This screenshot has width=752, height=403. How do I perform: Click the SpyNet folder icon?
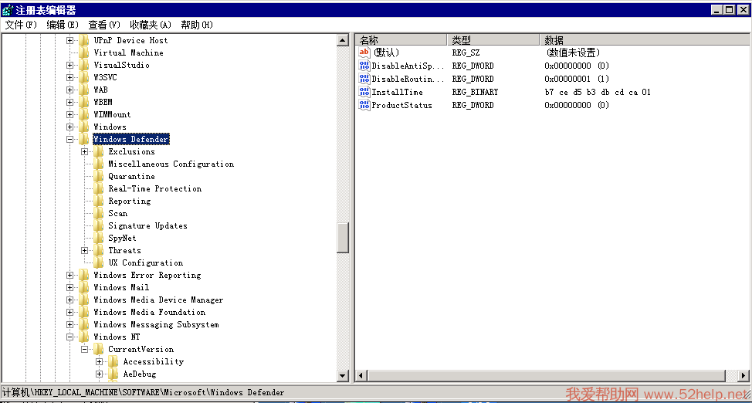click(x=99, y=239)
